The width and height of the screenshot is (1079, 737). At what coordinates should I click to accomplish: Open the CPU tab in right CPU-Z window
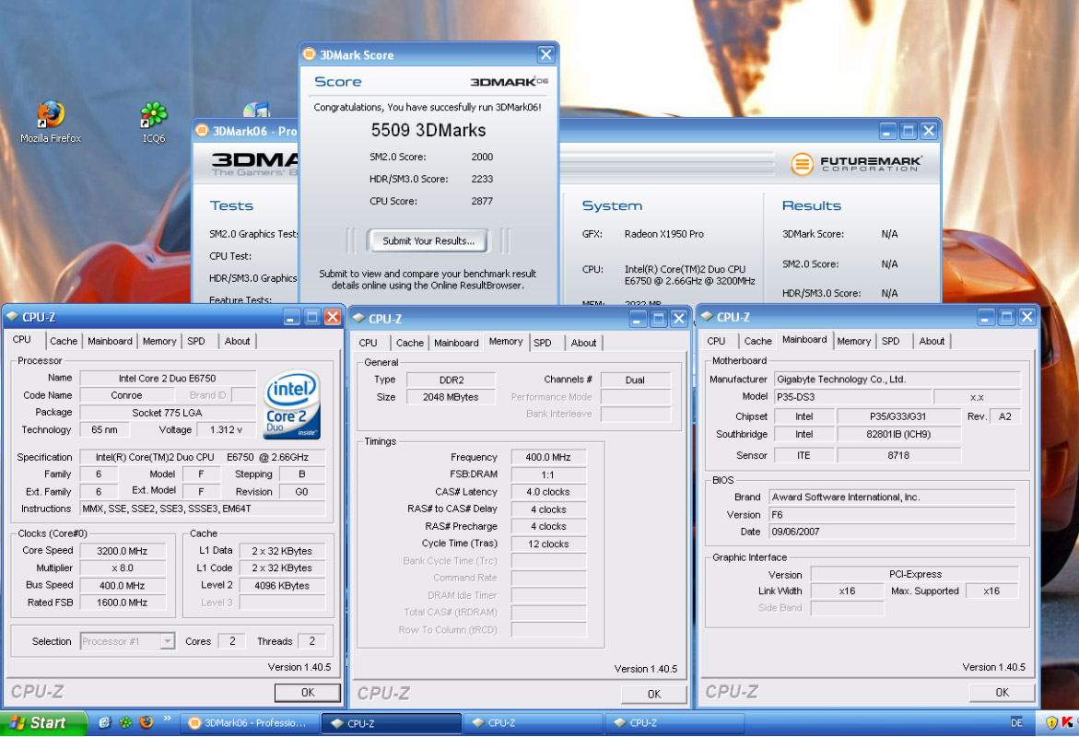[716, 341]
